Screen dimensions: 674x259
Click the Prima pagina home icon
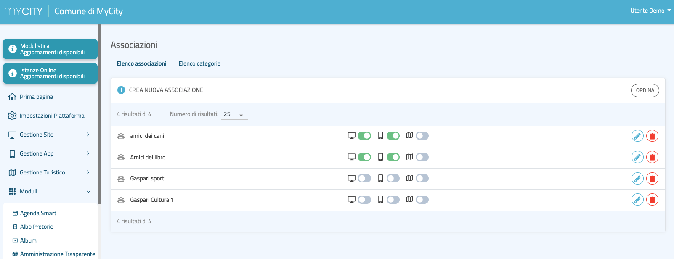(12, 97)
